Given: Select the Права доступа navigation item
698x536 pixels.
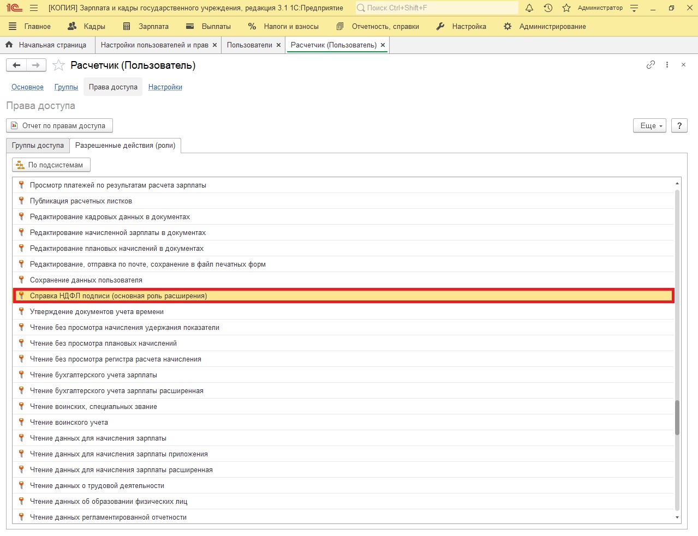Looking at the screenshot, I should 113,87.
